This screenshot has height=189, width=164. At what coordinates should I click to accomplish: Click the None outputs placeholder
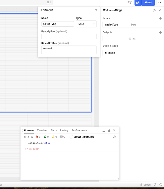pyautogui.click(x=132, y=39)
